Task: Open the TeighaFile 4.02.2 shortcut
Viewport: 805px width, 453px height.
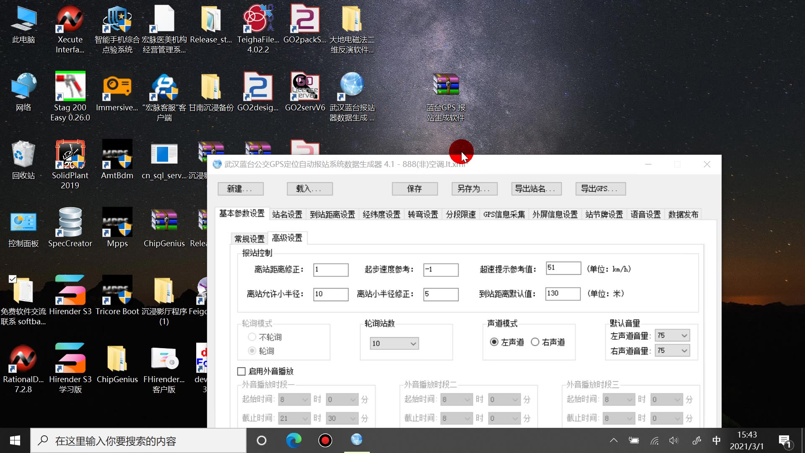Action: coord(258,29)
